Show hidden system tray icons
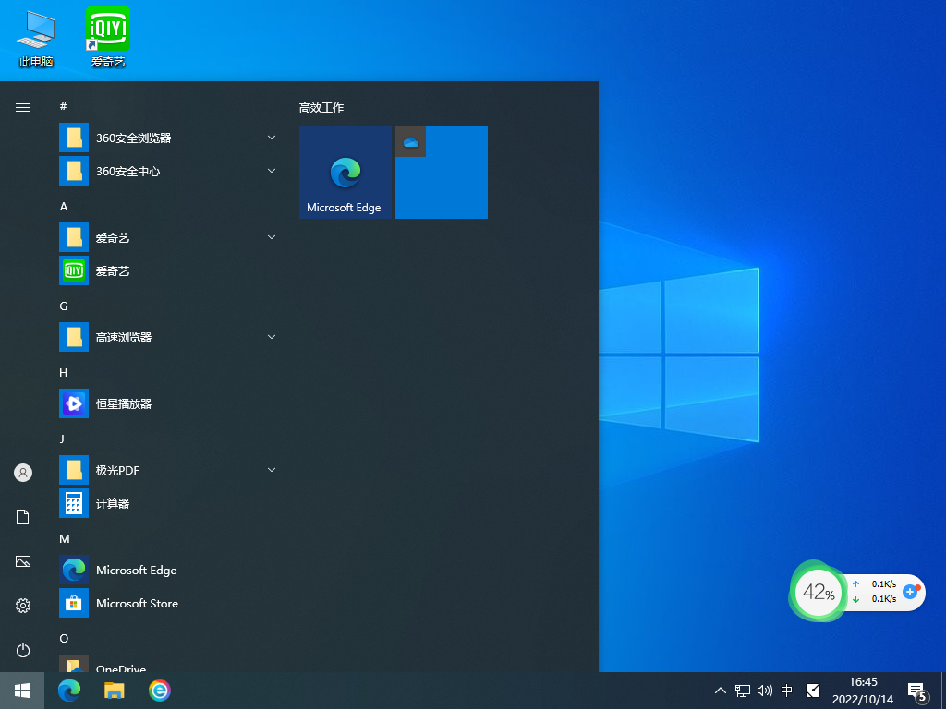The image size is (946, 709). tap(719, 690)
